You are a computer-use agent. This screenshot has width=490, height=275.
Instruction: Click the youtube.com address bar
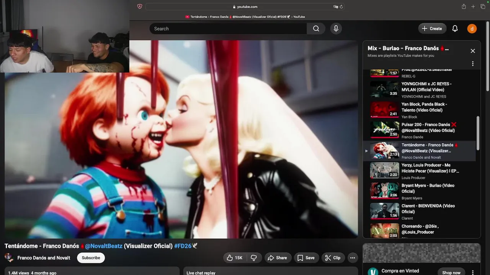[x=245, y=6]
